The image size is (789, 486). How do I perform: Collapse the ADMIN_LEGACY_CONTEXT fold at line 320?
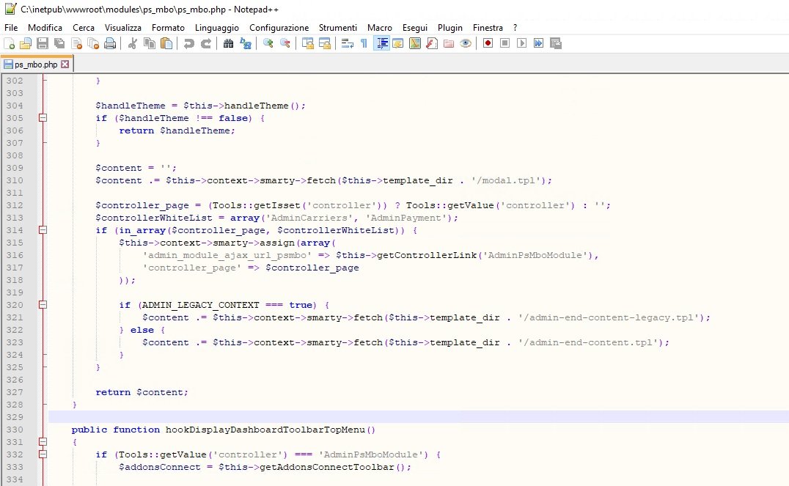coord(43,305)
